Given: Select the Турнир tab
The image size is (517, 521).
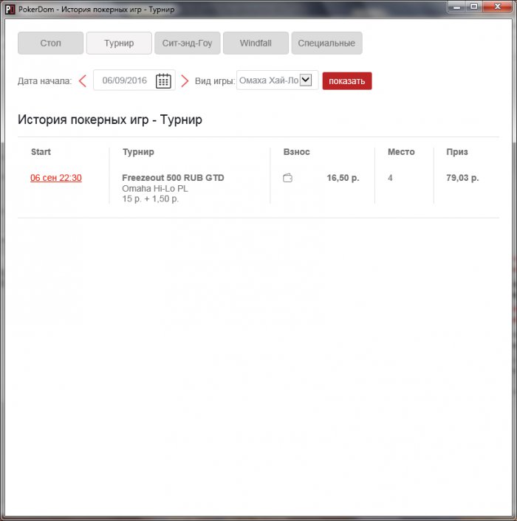Looking at the screenshot, I should [119, 44].
